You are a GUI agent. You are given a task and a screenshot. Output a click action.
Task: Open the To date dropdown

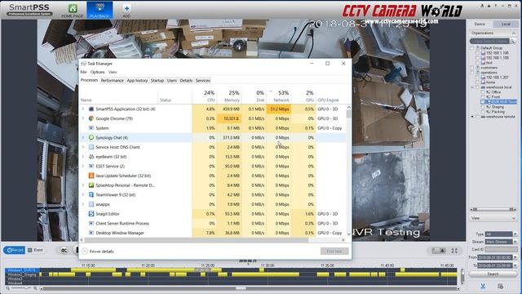515,265
